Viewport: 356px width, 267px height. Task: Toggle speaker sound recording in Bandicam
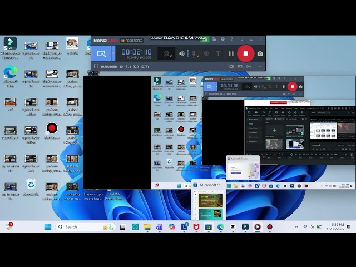[x=182, y=53]
